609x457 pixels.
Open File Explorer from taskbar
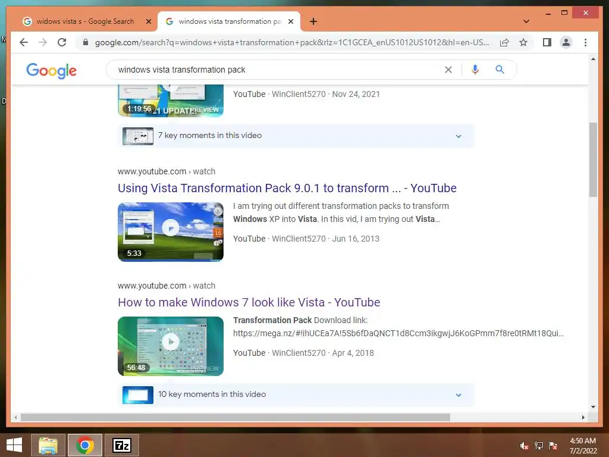coord(48,445)
